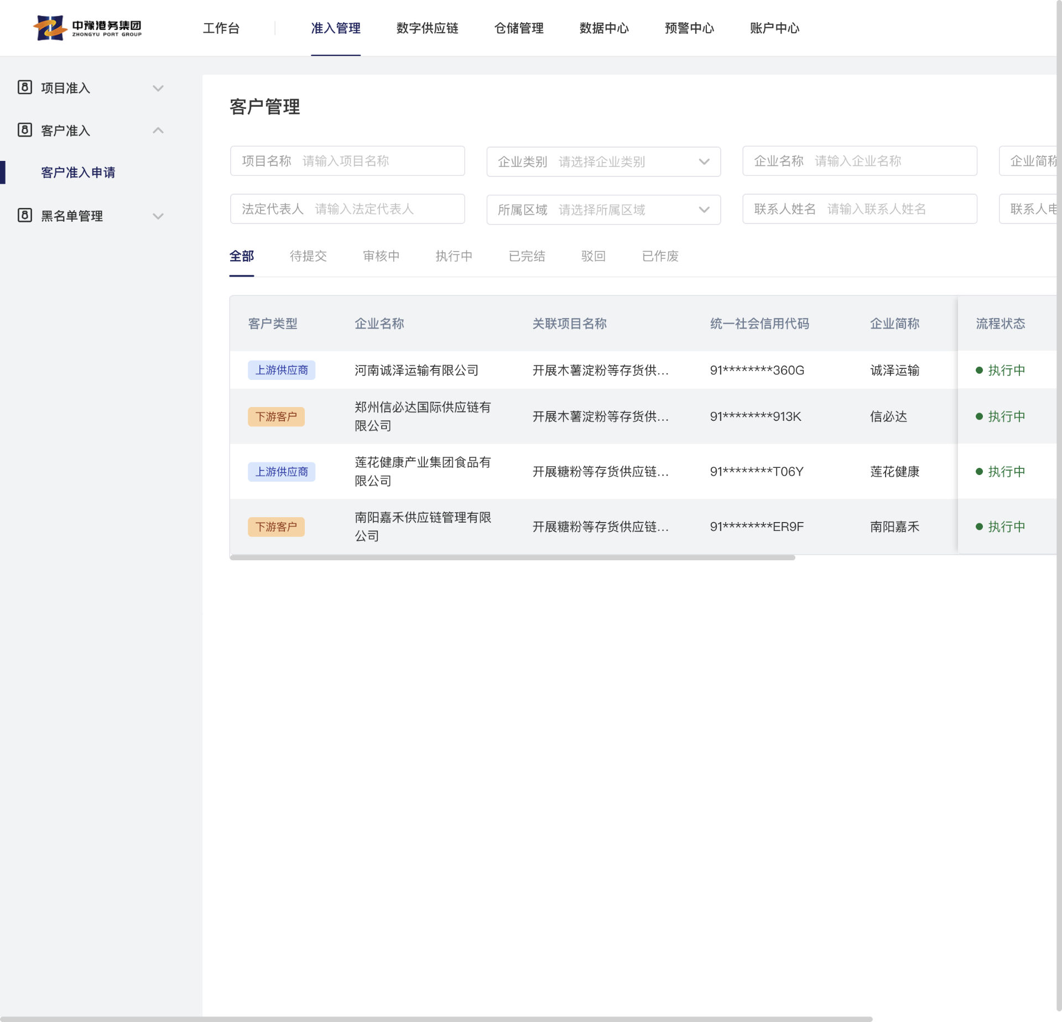Image resolution: width=1062 pixels, height=1022 pixels.
Task: Click 执行中 status in 信必达 row
Action: point(1001,416)
